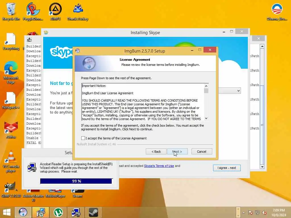291x218 pixels.
Task: Open the ThanksTurkey desktop icon
Action: (78, 11)
